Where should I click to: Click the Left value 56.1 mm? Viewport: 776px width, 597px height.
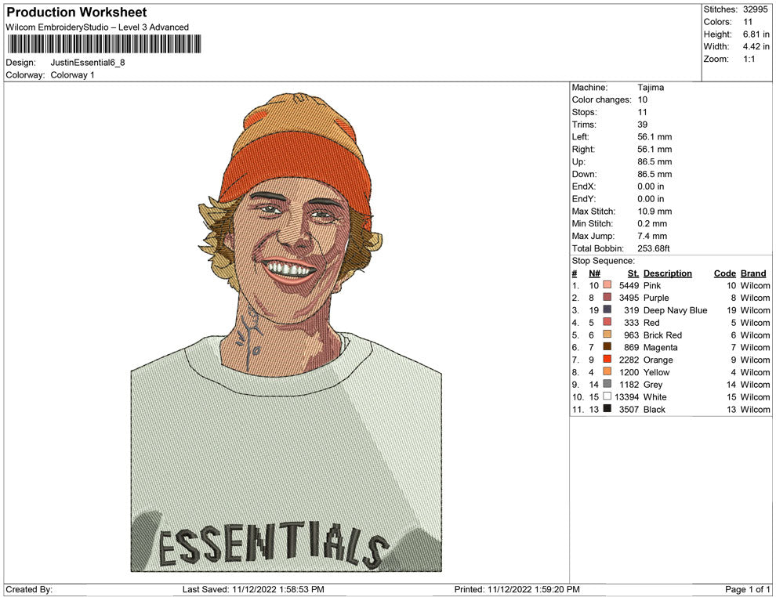655,137
